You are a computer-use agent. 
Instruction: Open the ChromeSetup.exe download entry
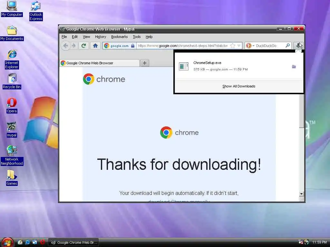(x=239, y=66)
